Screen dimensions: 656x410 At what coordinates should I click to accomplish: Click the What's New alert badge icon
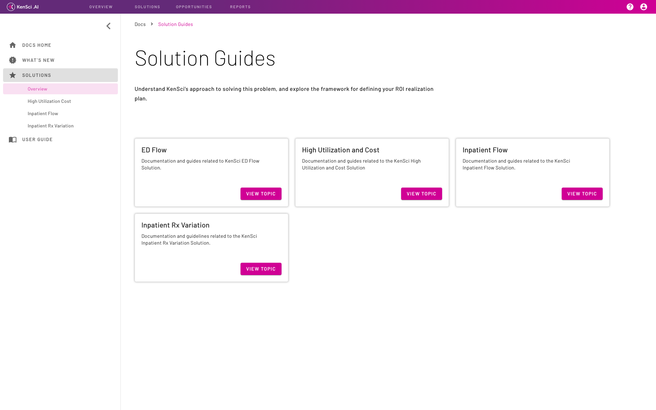tap(13, 60)
